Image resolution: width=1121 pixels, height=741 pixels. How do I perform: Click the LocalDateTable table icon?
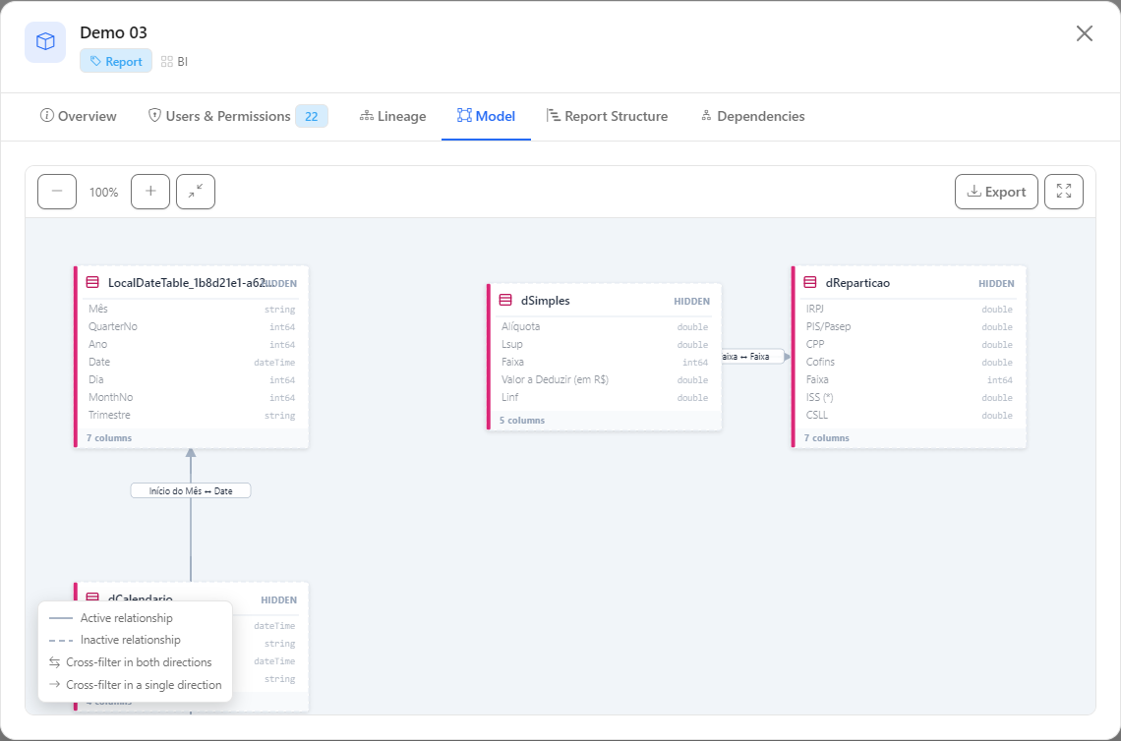click(x=92, y=282)
